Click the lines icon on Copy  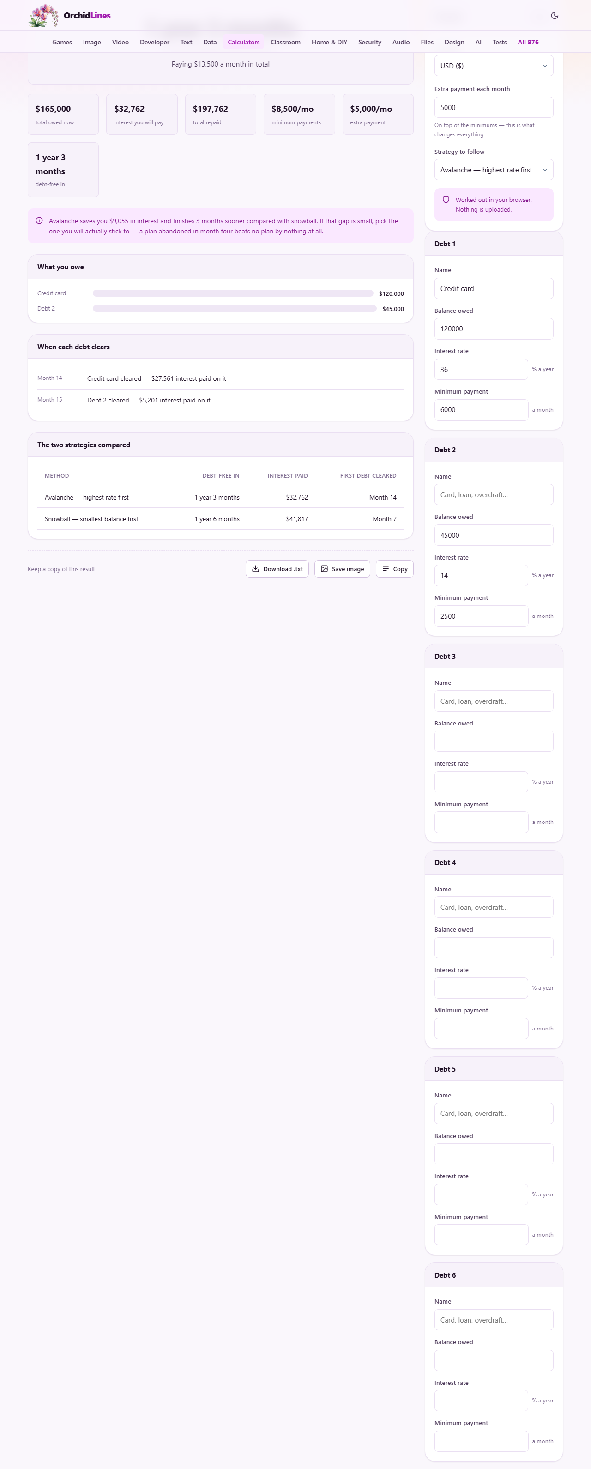pos(386,568)
